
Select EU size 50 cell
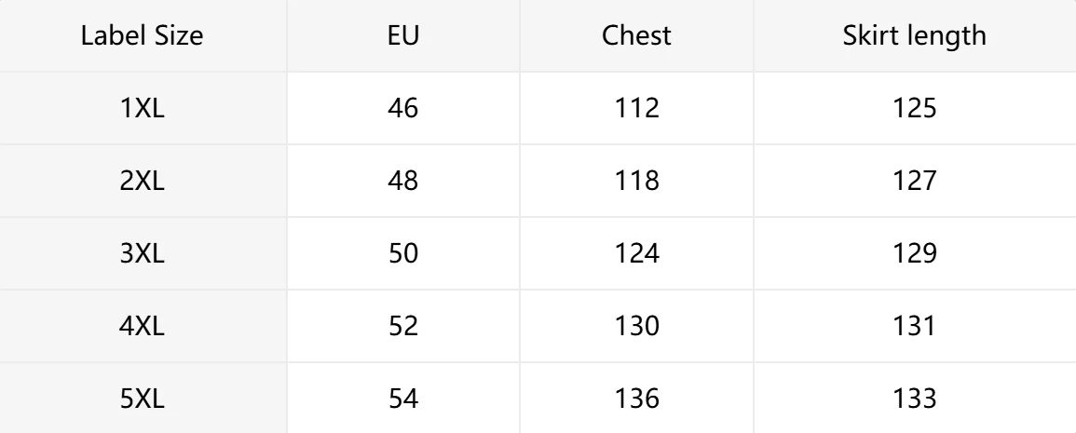(402, 253)
